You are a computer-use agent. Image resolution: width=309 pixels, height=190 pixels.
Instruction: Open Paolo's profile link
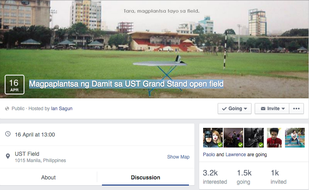[209, 155]
